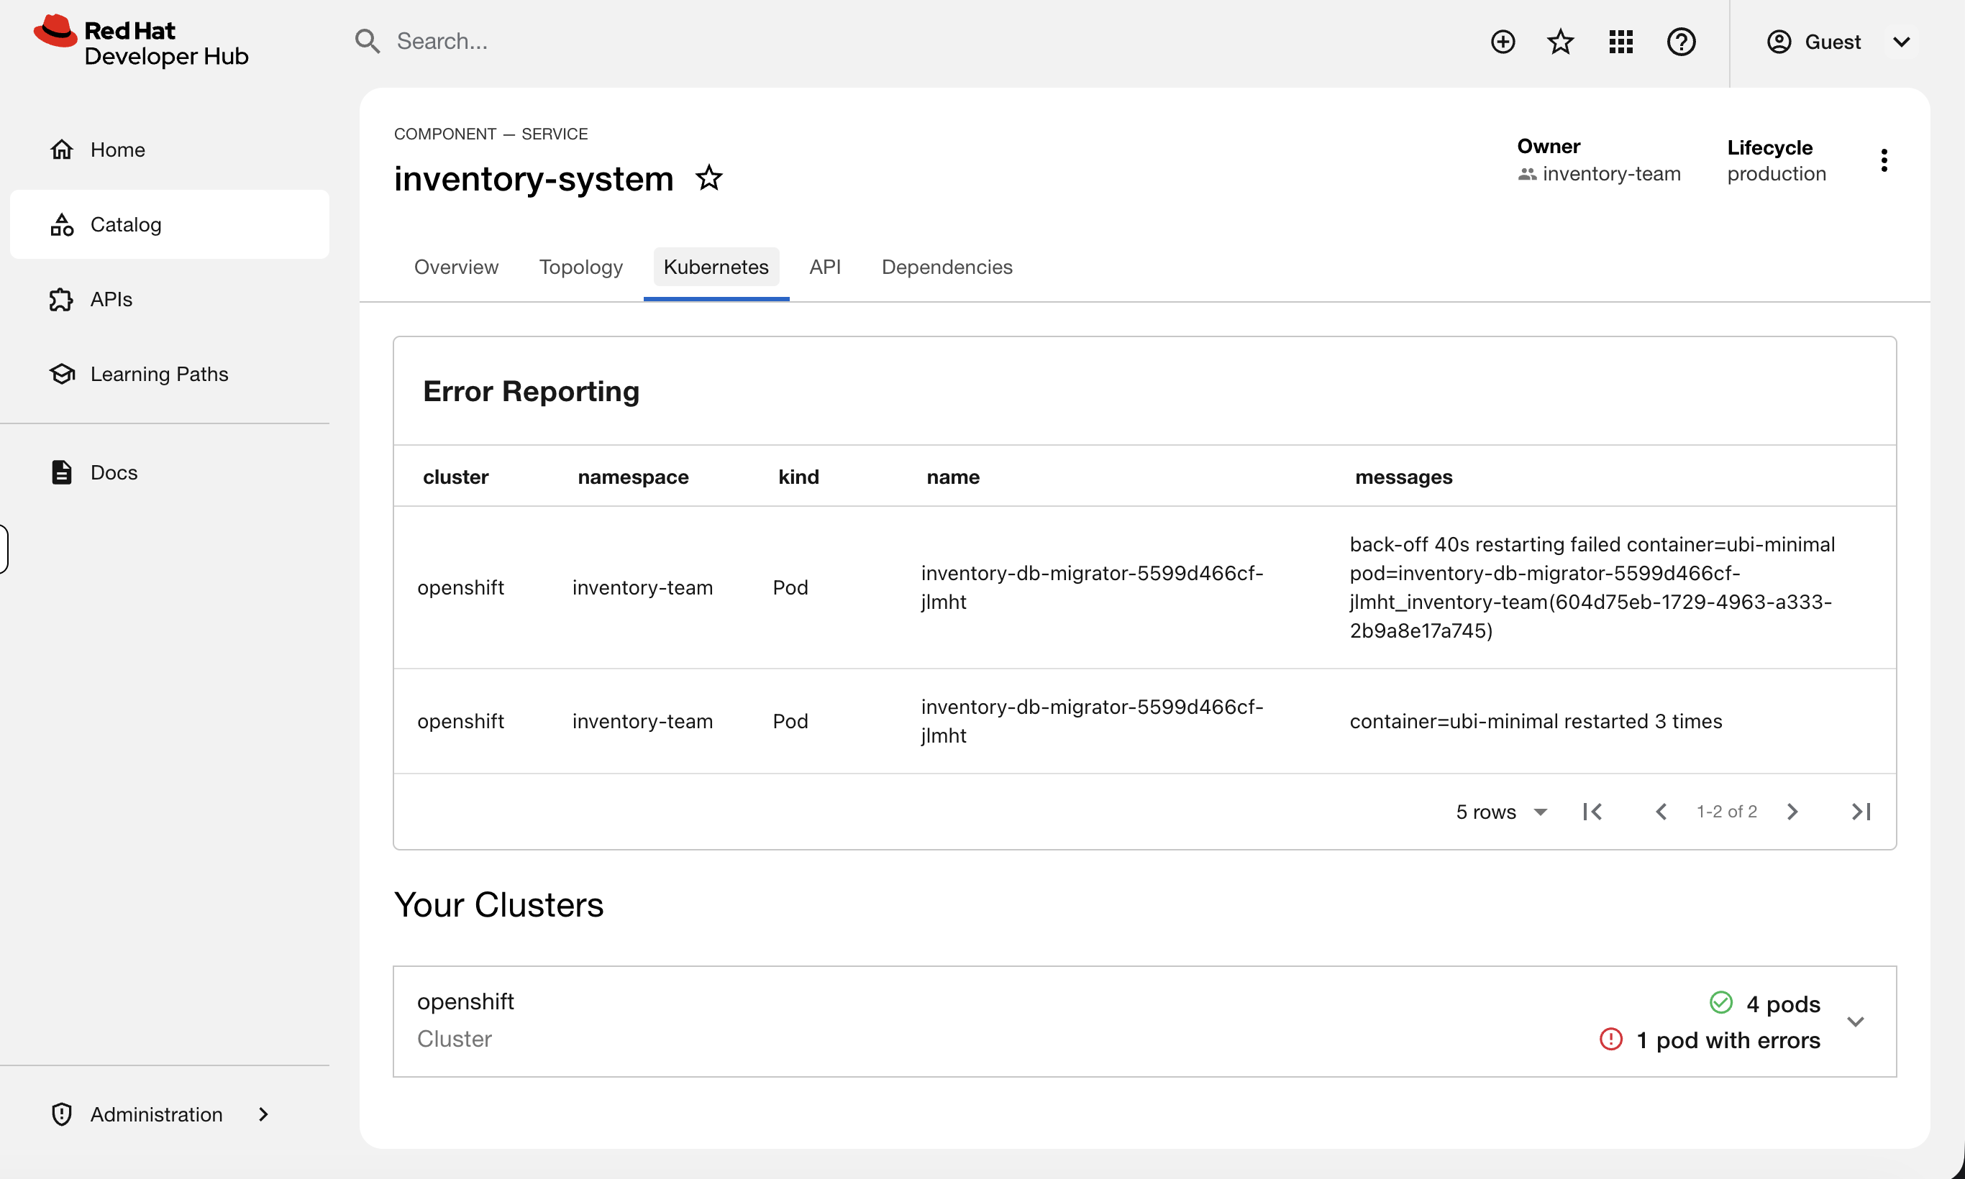1965x1179 pixels.
Task: Click the owner group people icon
Action: 1527,173
